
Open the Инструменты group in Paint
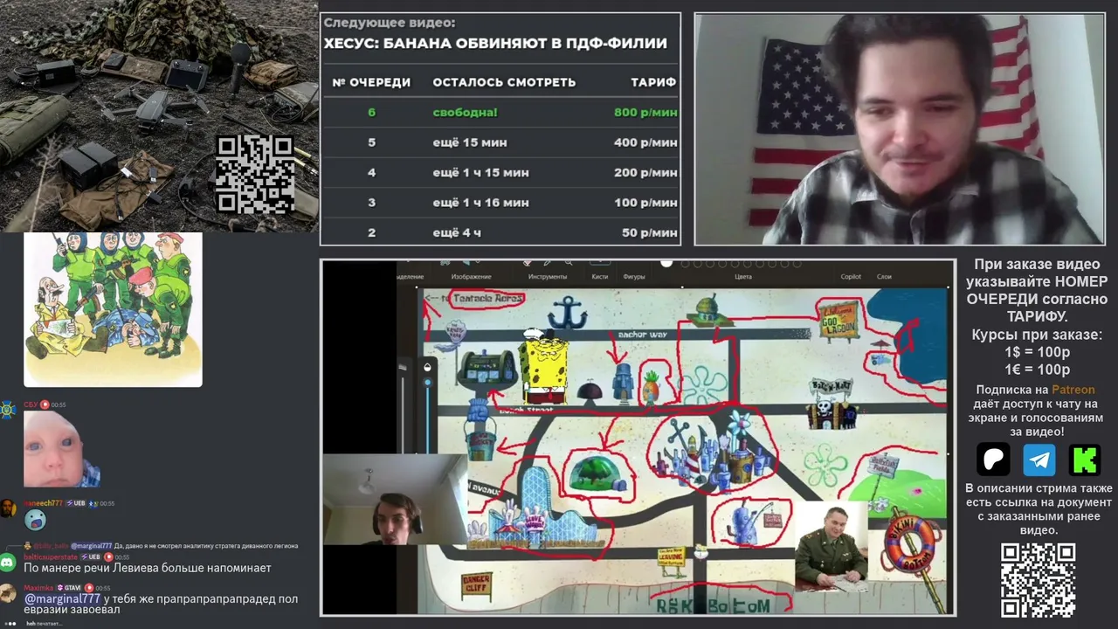point(548,277)
